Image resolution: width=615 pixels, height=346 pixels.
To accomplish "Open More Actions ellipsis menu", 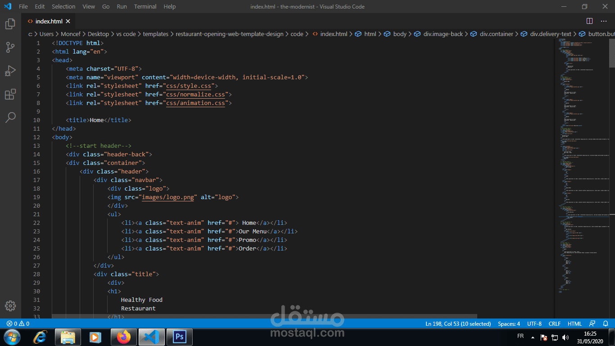I will (604, 21).
